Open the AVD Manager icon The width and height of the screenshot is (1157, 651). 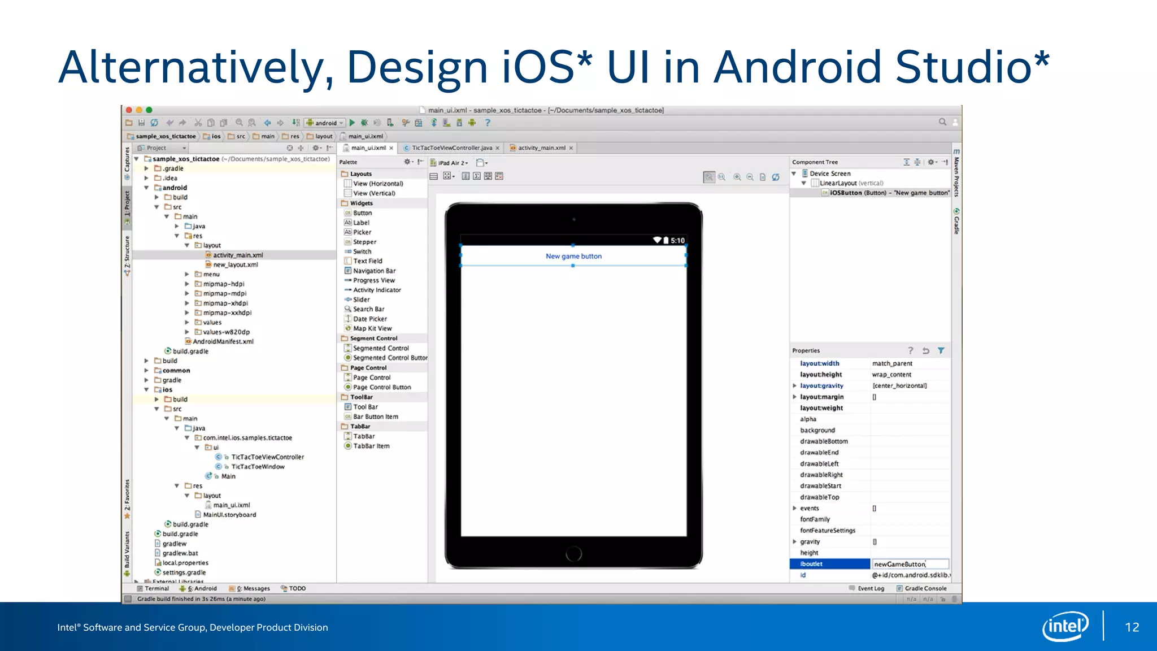click(446, 123)
